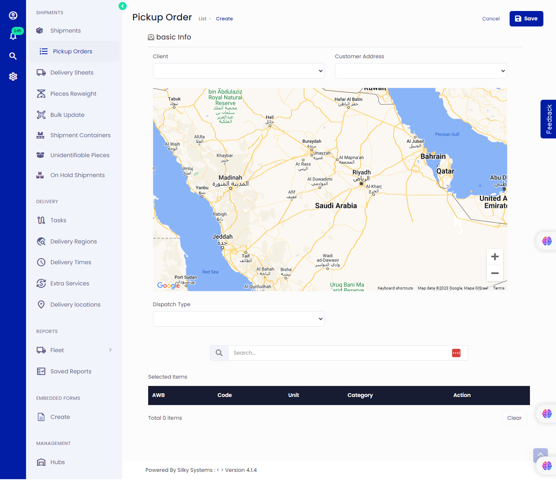This screenshot has width=556, height=480.
Task: Focus the Search input field
Action: (338, 353)
